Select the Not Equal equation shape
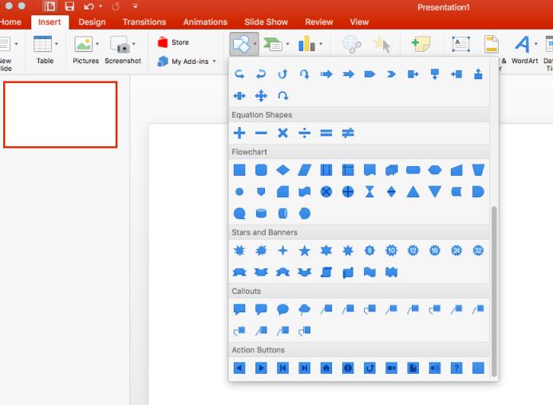This screenshot has width=553, height=405. click(x=348, y=133)
